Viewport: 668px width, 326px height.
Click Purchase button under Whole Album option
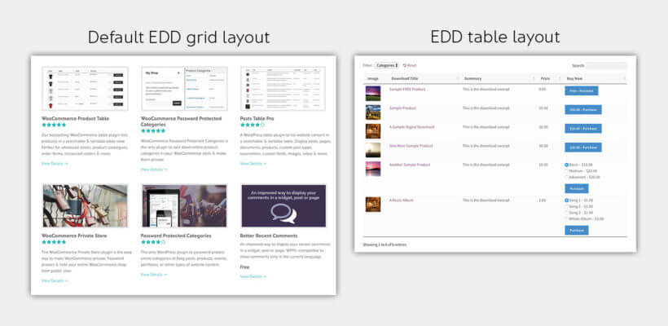click(x=577, y=230)
